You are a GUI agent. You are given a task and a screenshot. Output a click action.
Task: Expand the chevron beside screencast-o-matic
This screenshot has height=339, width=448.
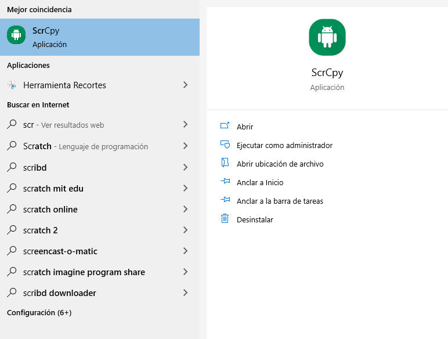coord(186,251)
